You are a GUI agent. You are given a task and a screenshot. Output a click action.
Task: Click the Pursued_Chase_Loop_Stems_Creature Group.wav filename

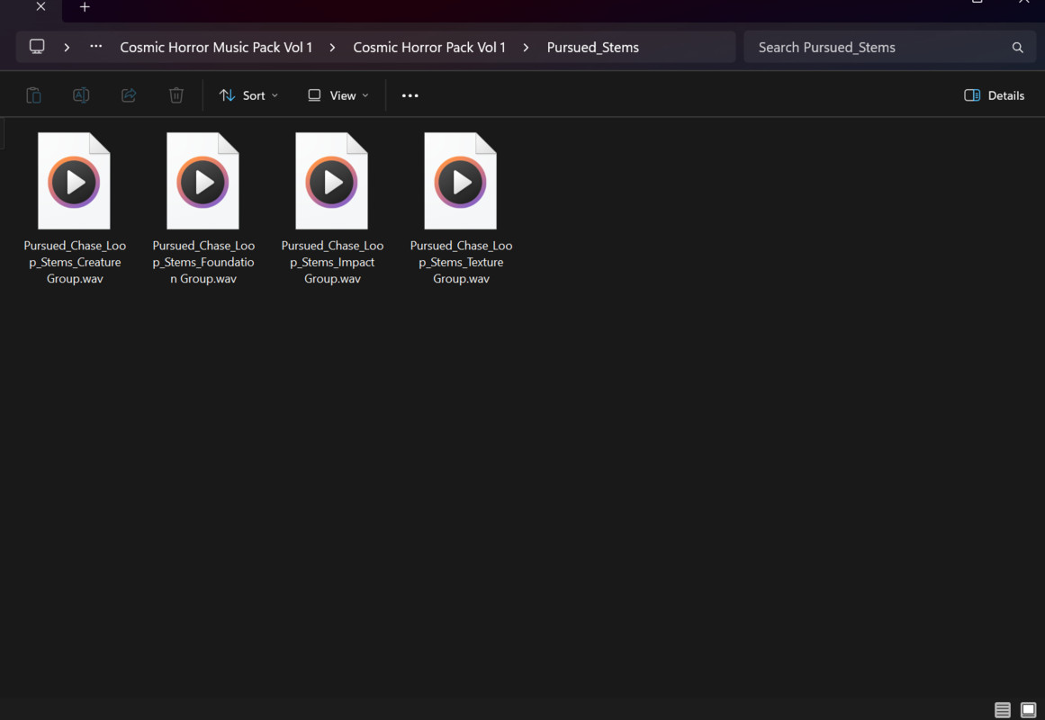75,262
